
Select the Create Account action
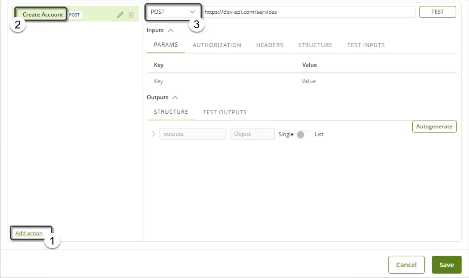43,15
